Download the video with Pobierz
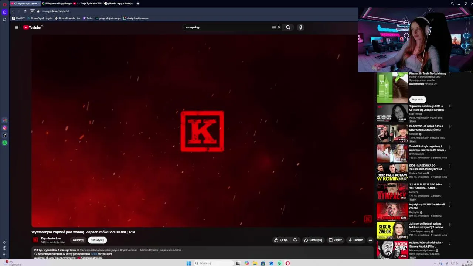 (x=355, y=240)
